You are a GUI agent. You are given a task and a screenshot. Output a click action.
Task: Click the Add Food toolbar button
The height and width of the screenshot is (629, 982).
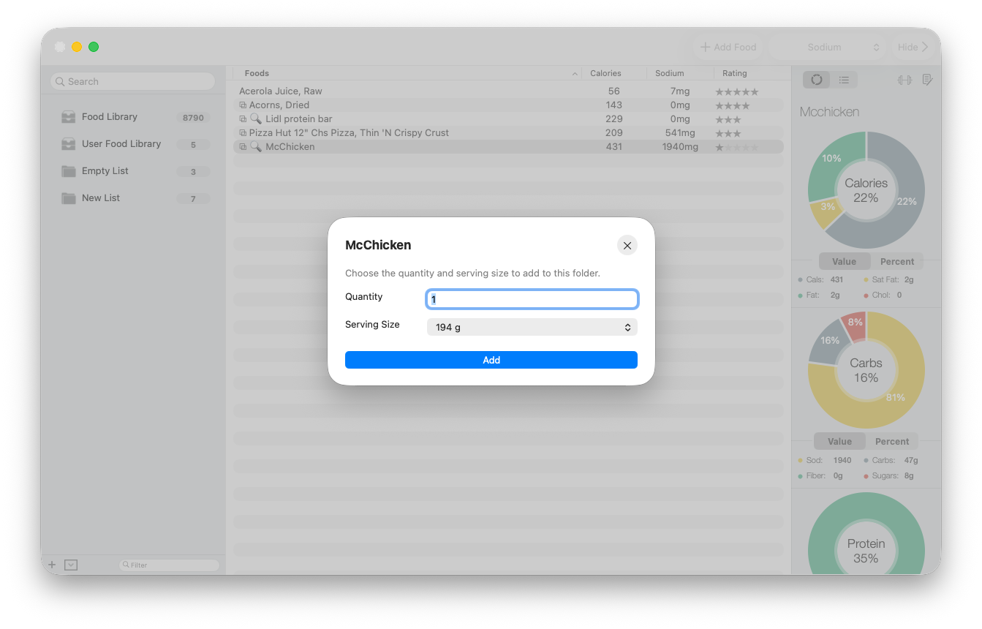(728, 47)
